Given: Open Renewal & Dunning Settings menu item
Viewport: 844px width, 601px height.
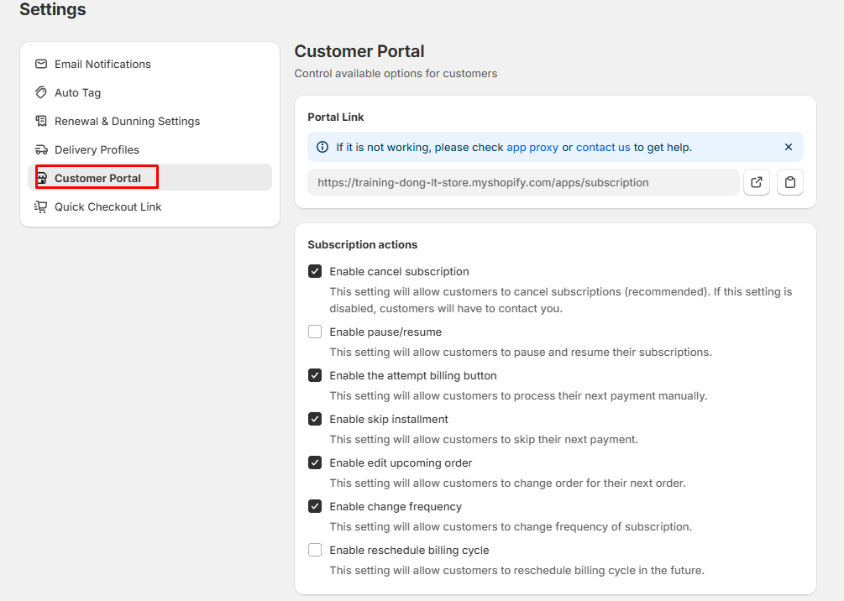Looking at the screenshot, I should point(127,121).
